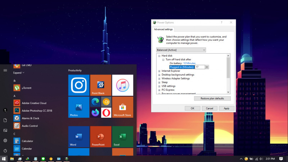Collapse the Hard disk tree node
Screen dimensions: 288x162
click(159, 56)
